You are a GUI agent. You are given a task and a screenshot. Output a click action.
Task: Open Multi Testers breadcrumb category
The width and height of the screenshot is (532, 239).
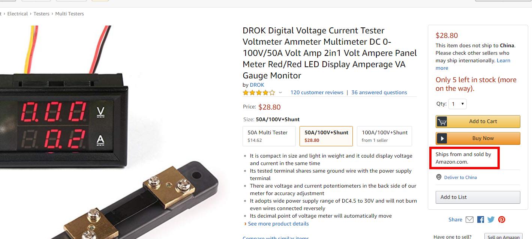tap(69, 14)
